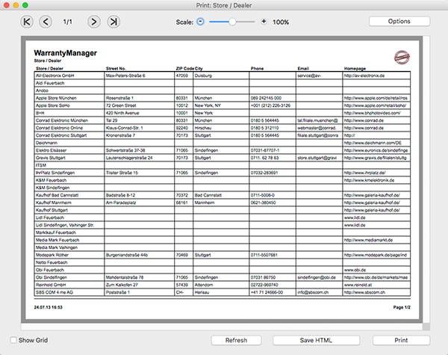Click the Duisburg city cell
Viewport: 448px width, 355px height.
click(221, 75)
